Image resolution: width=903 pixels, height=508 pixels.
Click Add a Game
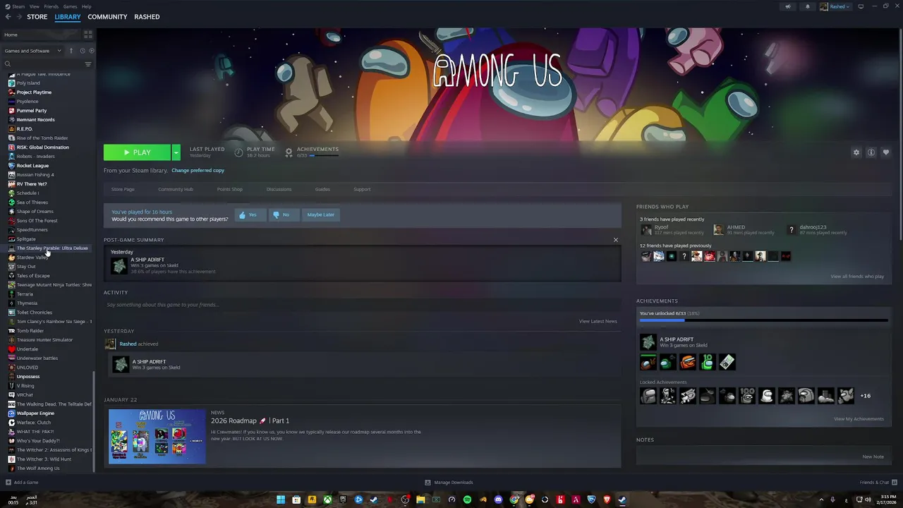point(22,483)
